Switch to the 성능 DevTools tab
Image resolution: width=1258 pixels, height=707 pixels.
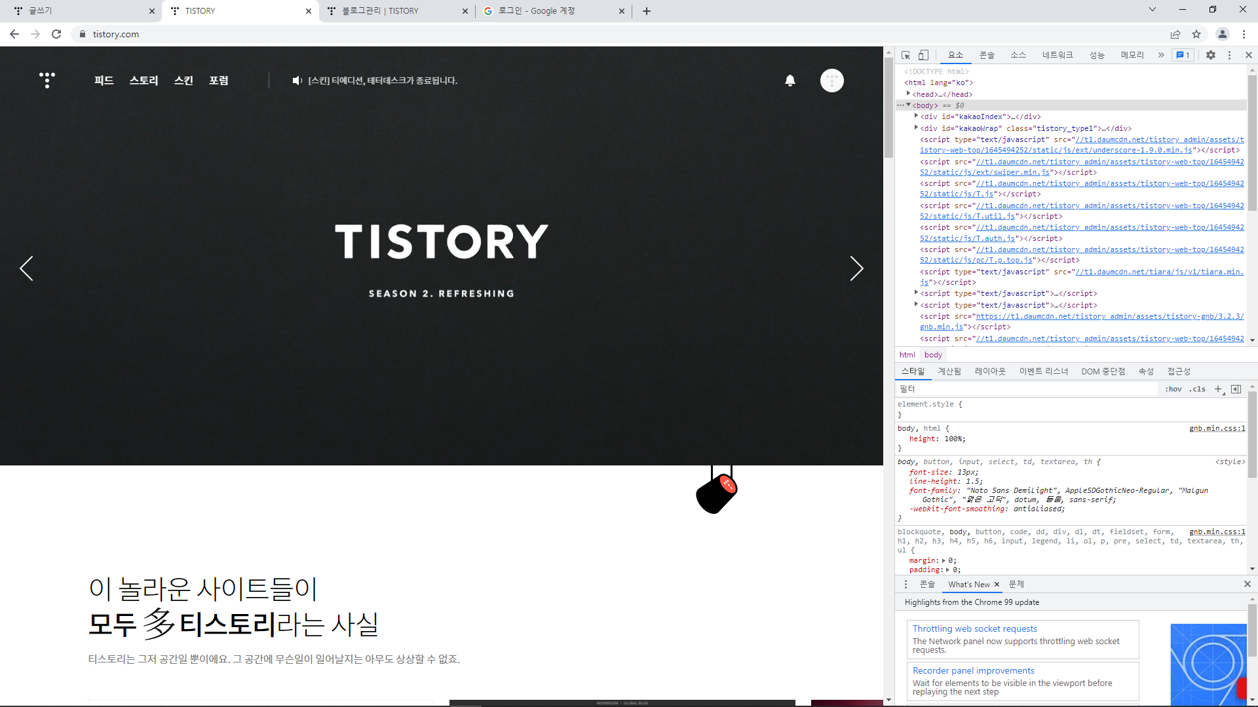(x=1097, y=55)
